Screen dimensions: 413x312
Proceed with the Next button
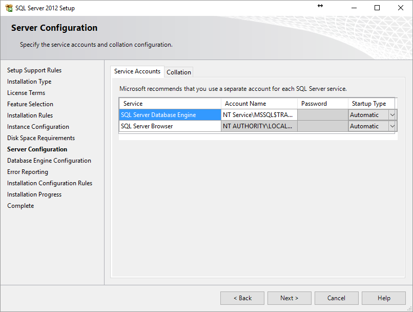tap(290, 298)
